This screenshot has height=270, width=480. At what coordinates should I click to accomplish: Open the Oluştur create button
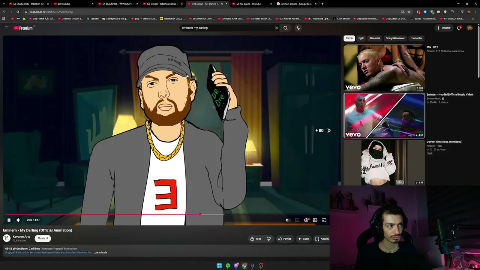[443, 28]
